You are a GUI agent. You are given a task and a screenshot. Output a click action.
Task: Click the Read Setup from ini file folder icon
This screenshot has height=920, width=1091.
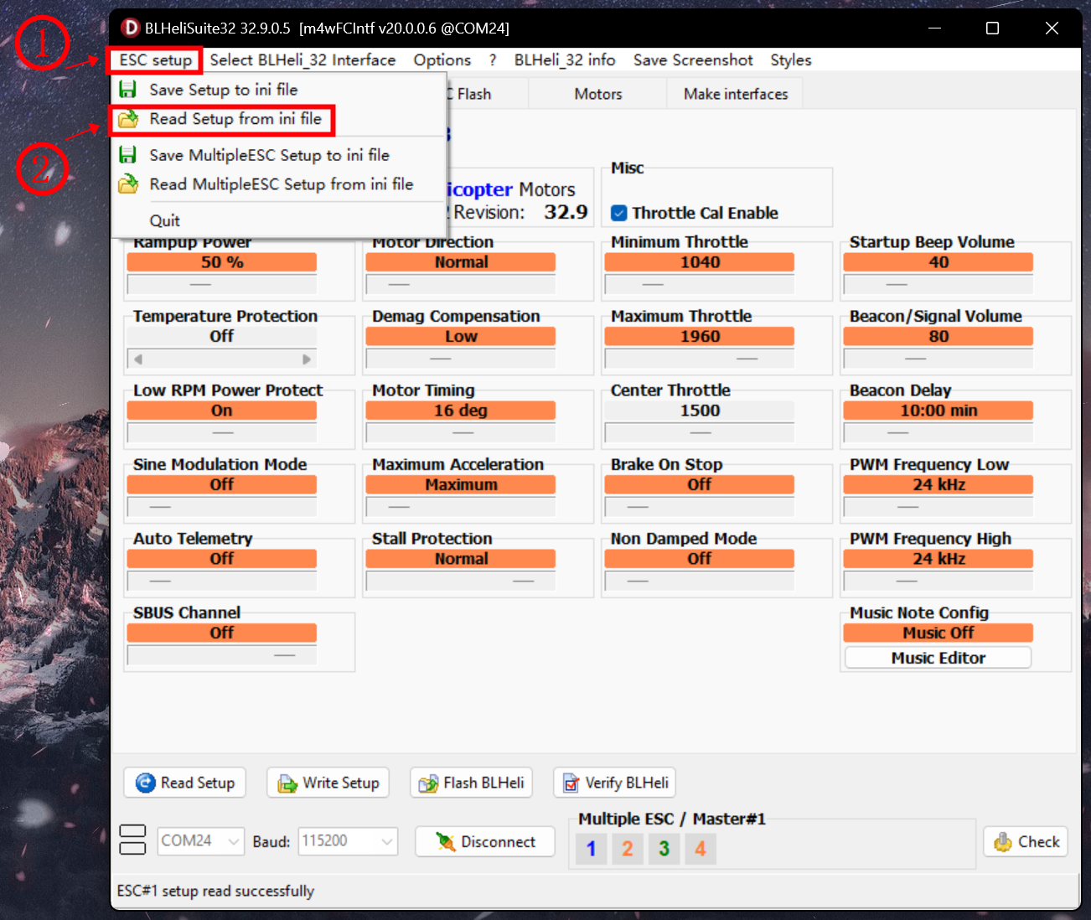click(x=127, y=119)
